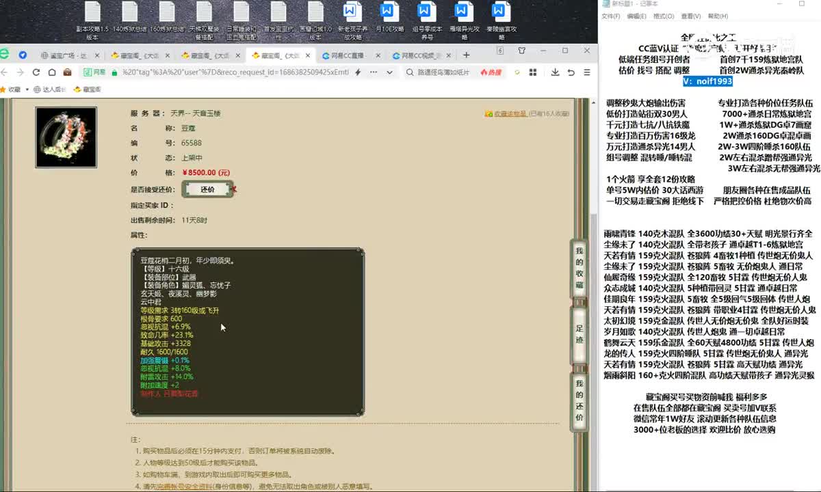Click the search magnifier icon
The height and width of the screenshot is (492, 821).
pos(409,72)
